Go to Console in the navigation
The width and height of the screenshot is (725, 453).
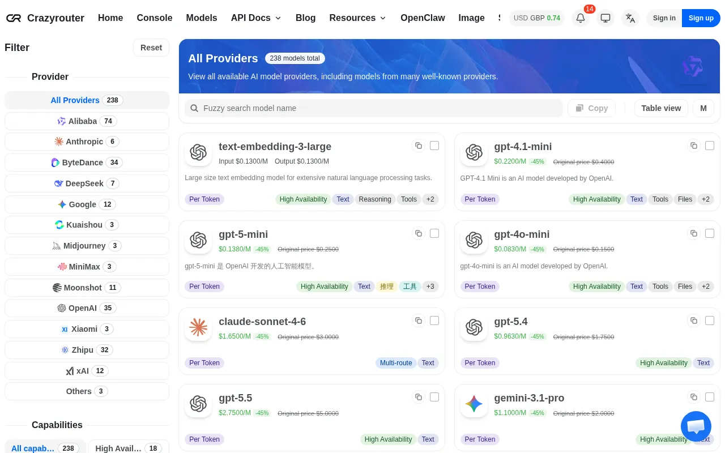point(155,18)
